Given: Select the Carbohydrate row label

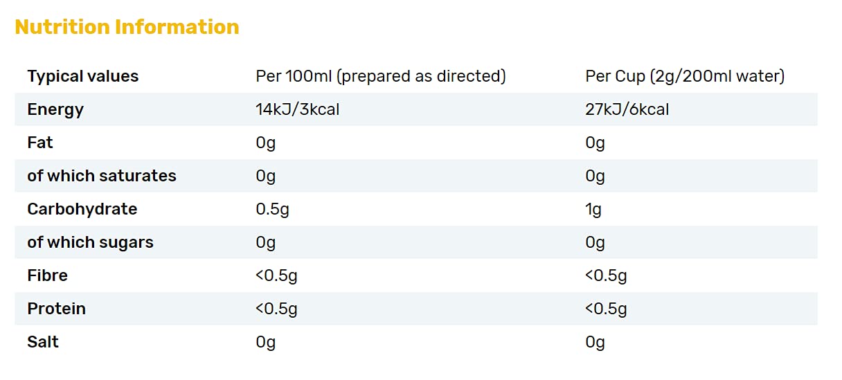Looking at the screenshot, I should 82,209.
